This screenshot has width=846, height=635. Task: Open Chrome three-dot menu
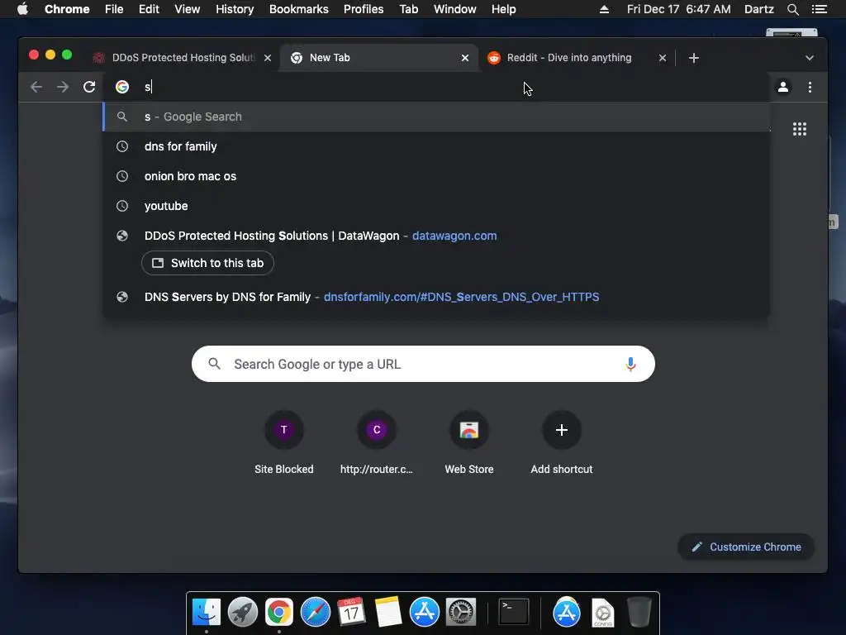810,87
